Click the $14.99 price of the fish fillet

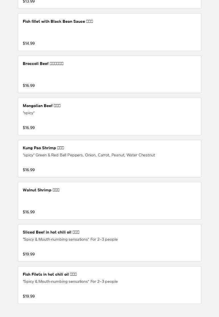29,43
